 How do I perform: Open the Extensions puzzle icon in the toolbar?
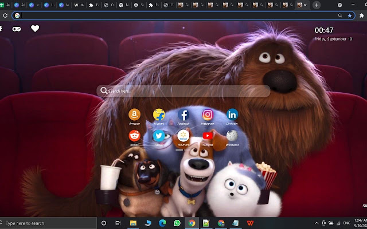tap(362, 15)
